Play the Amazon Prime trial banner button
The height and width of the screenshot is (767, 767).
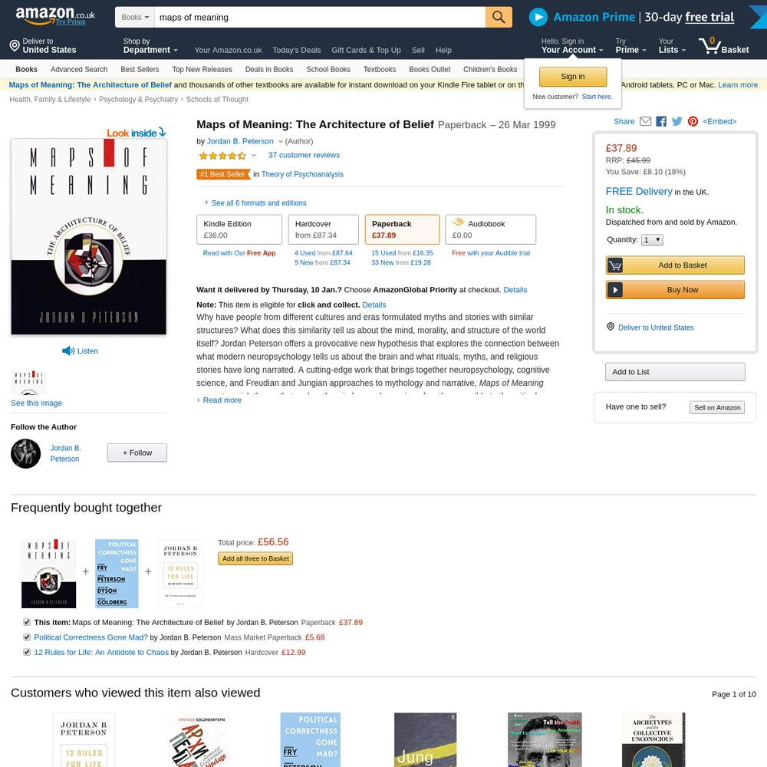[x=538, y=17]
